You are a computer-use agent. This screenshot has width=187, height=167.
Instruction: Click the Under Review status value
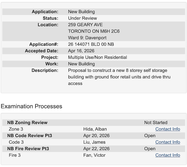coord(83,18)
